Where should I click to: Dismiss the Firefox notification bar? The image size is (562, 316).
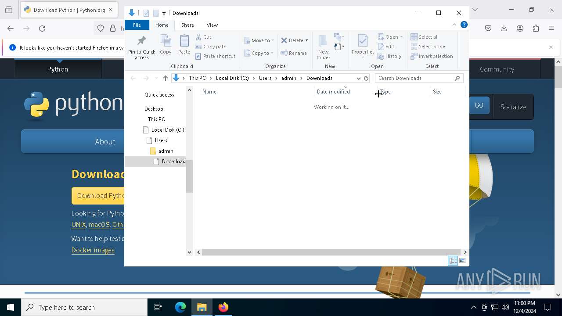click(551, 47)
